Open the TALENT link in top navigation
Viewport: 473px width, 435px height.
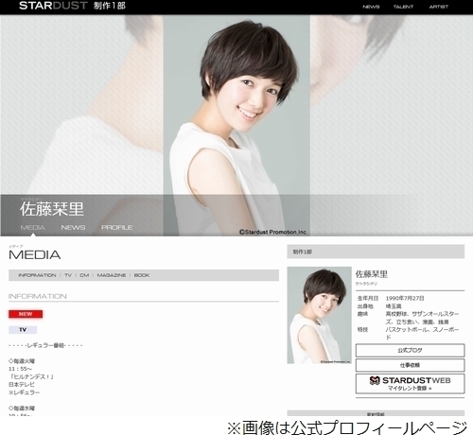tap(403, 7)
